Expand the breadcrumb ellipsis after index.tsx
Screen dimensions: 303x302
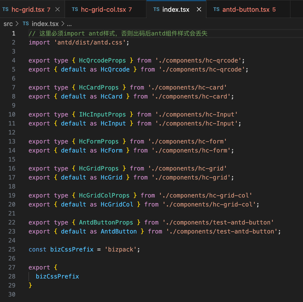point(69,24)
